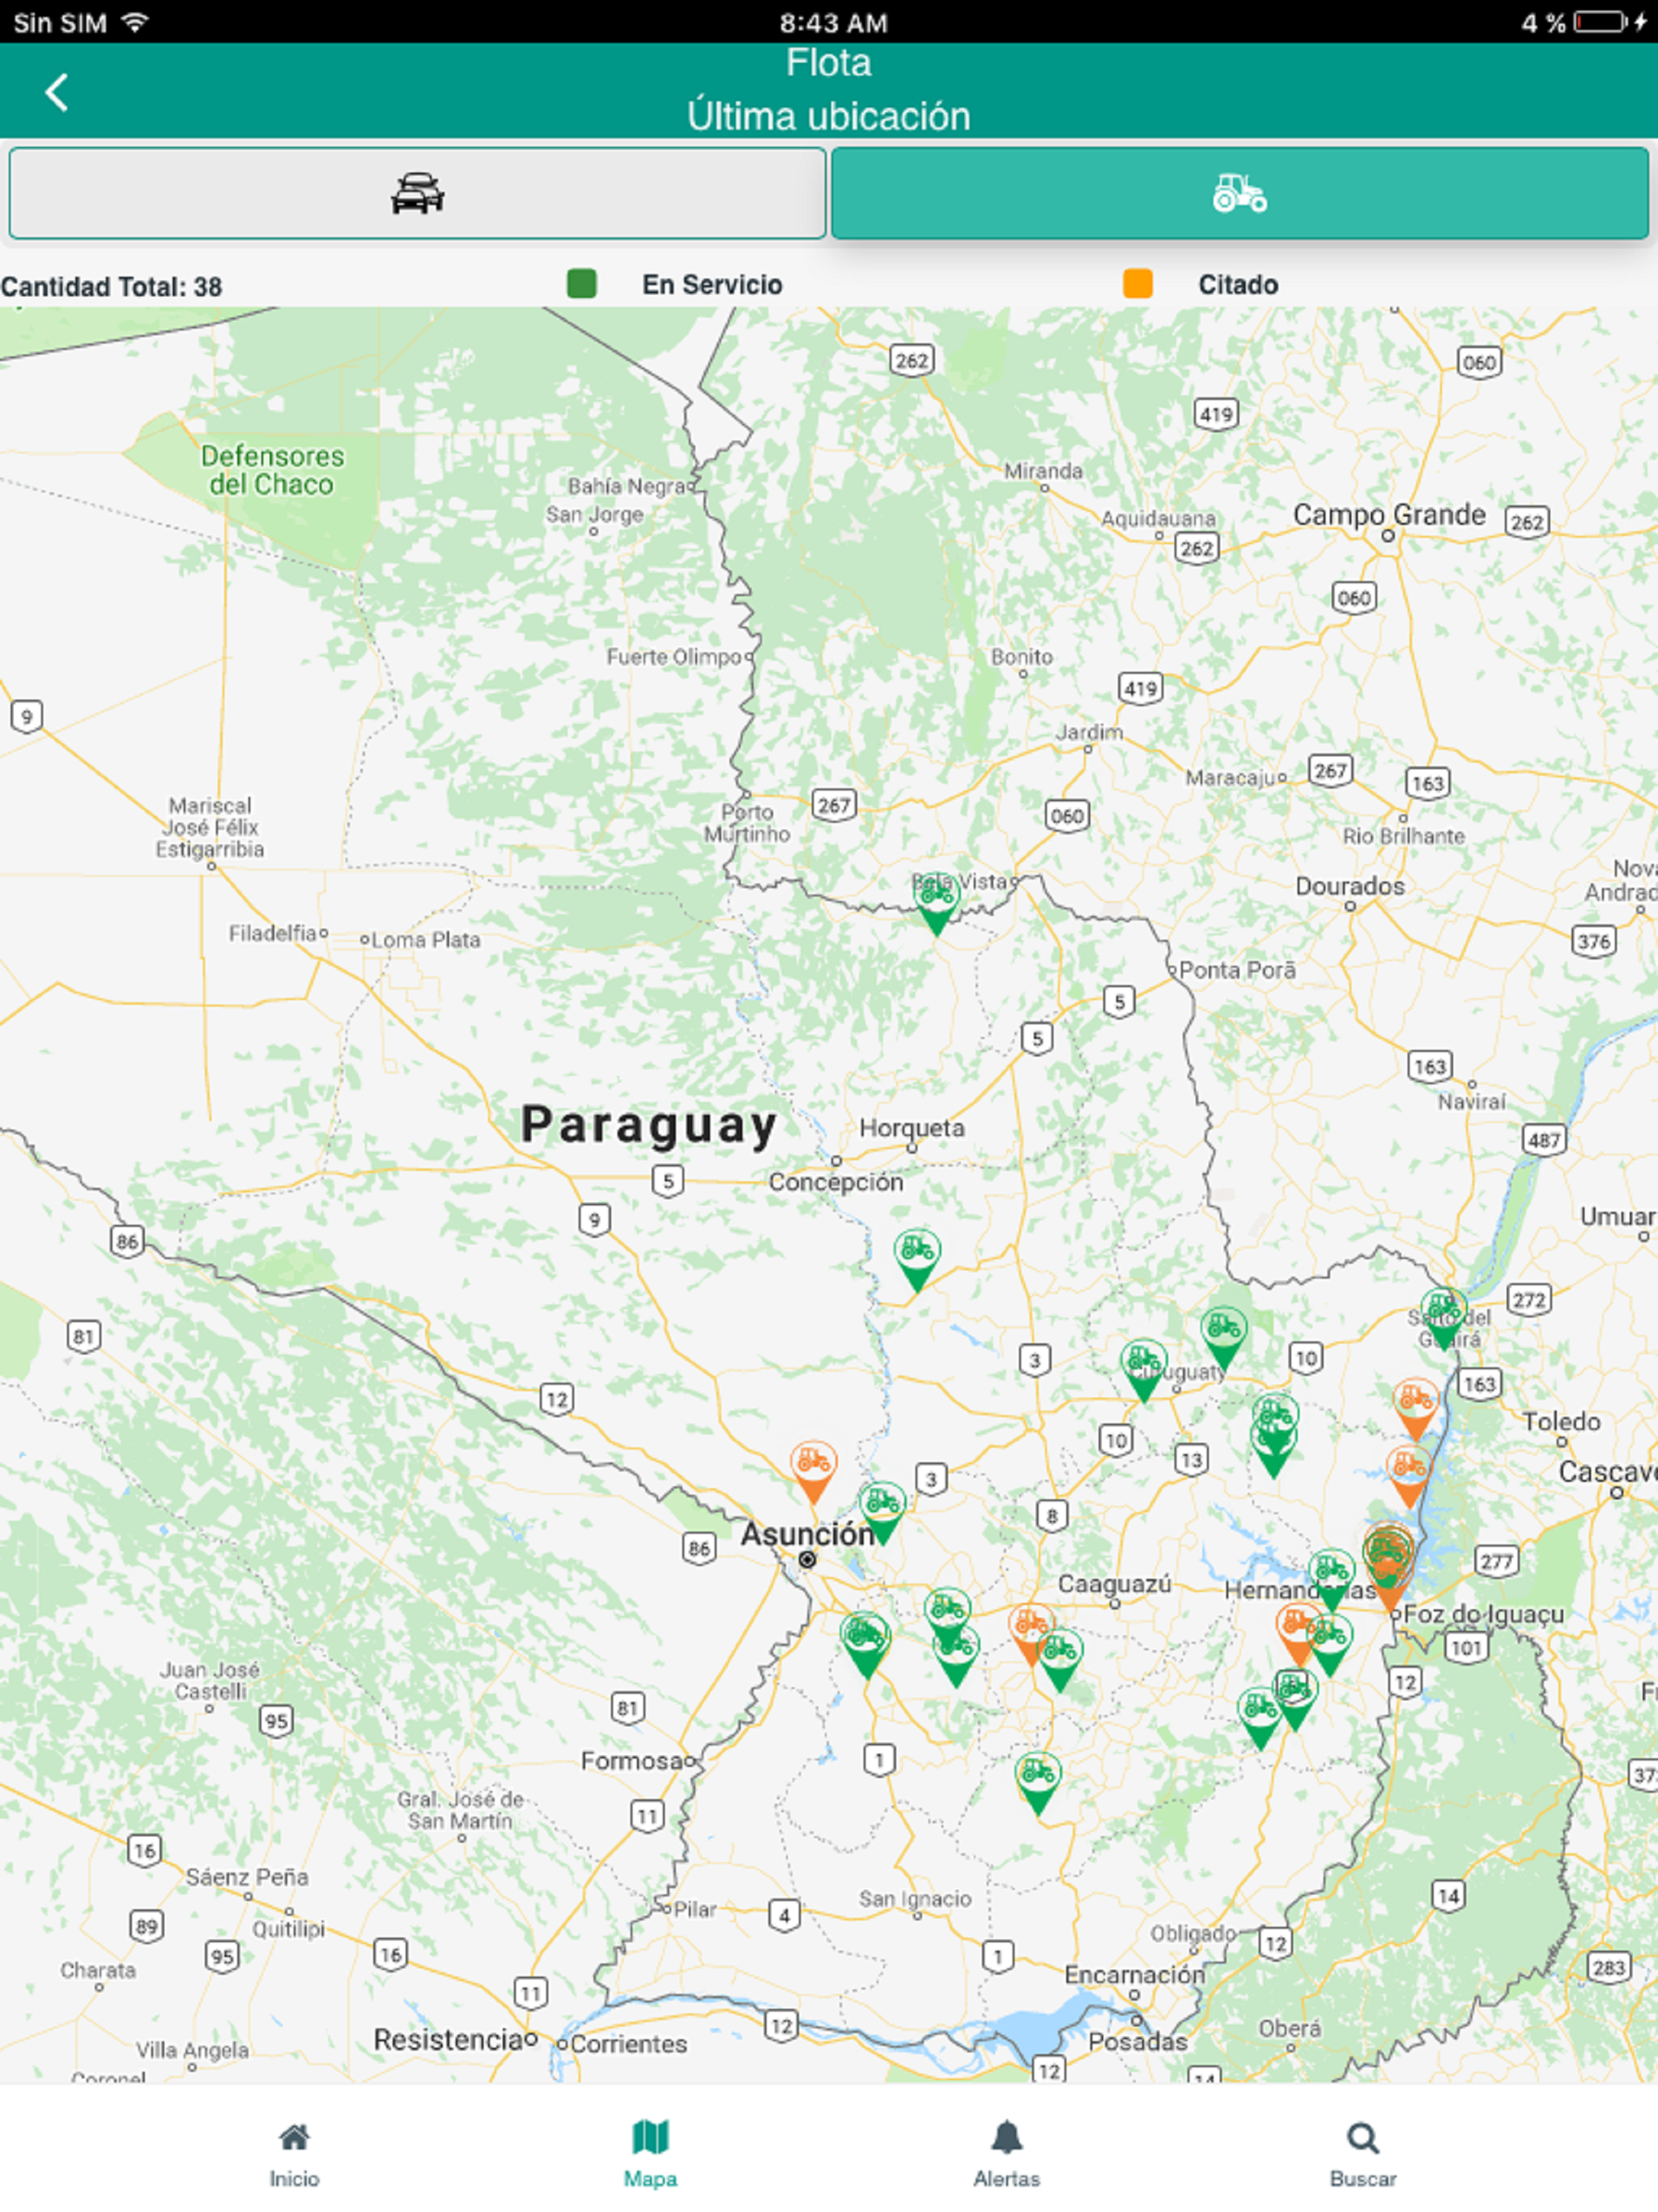The width and height of the screenshot is (1658, 2212).
Task: Click the Encarnación city label
Action: click(x=1134, y=1975)
